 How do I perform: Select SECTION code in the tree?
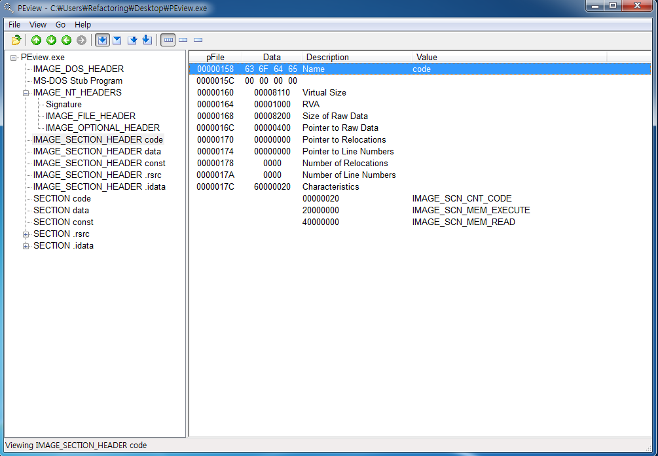point(62,198)
